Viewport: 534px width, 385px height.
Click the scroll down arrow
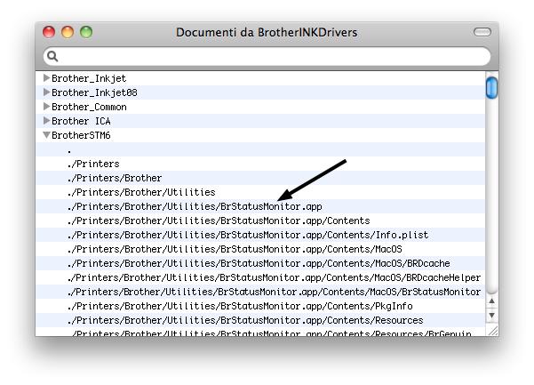tap(491, 315)
